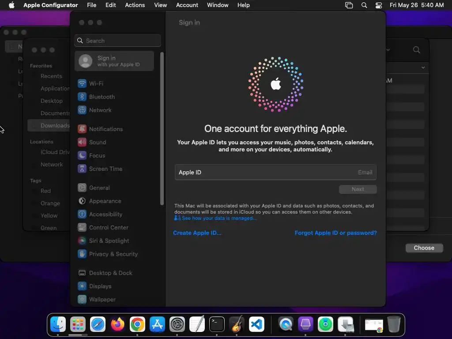The image size is (452, 339).
Task: Open the Help menu
Action: pyautogui.click(x=244, y=5)
